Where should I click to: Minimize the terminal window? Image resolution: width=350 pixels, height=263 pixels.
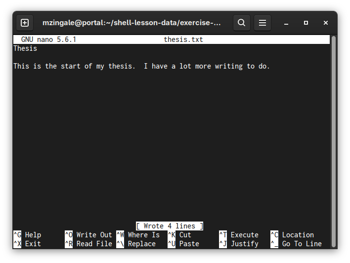[286, 23]
